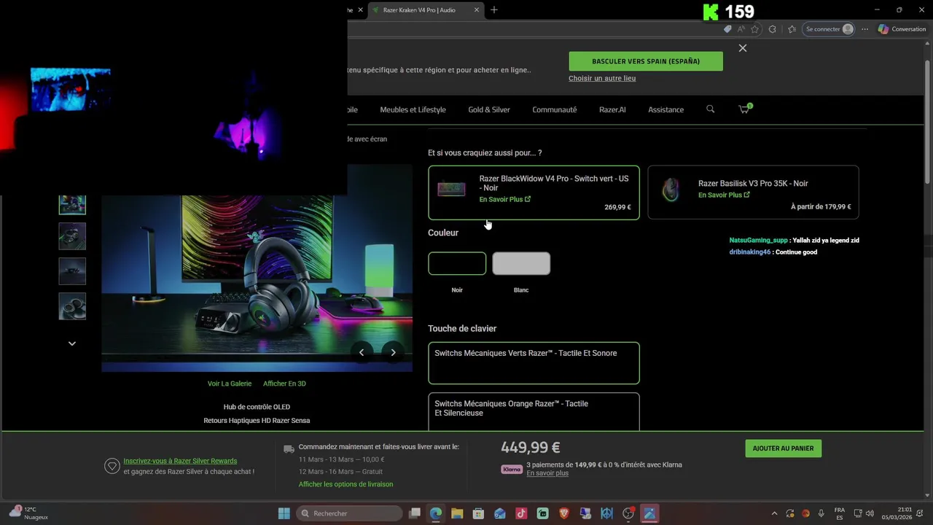Add page to favorites with star icon
This screenshot has width=933, height=525.
point(755,29)
